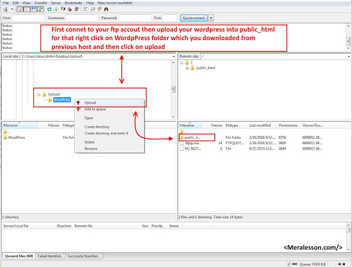This screenshot has width=352, height=267.
Task: Open the File menu
Action: click(x=6, y=3)
